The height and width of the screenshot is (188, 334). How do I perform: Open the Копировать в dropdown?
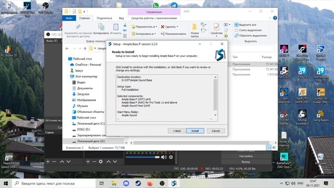pyautogui.click(x=144, y=33)
